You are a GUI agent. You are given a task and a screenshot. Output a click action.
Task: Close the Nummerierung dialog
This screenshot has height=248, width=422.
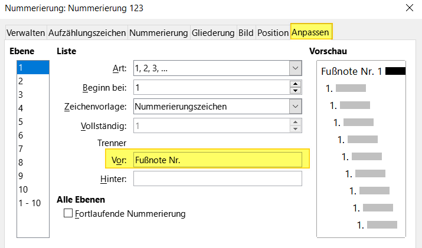pos(410,8)
